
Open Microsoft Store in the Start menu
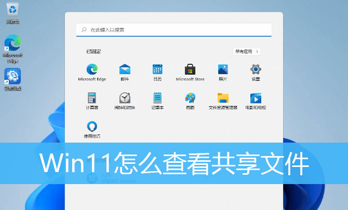(190, 73)
